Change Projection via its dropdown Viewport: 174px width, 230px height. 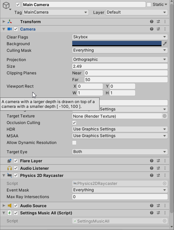(x=120, y=59)
